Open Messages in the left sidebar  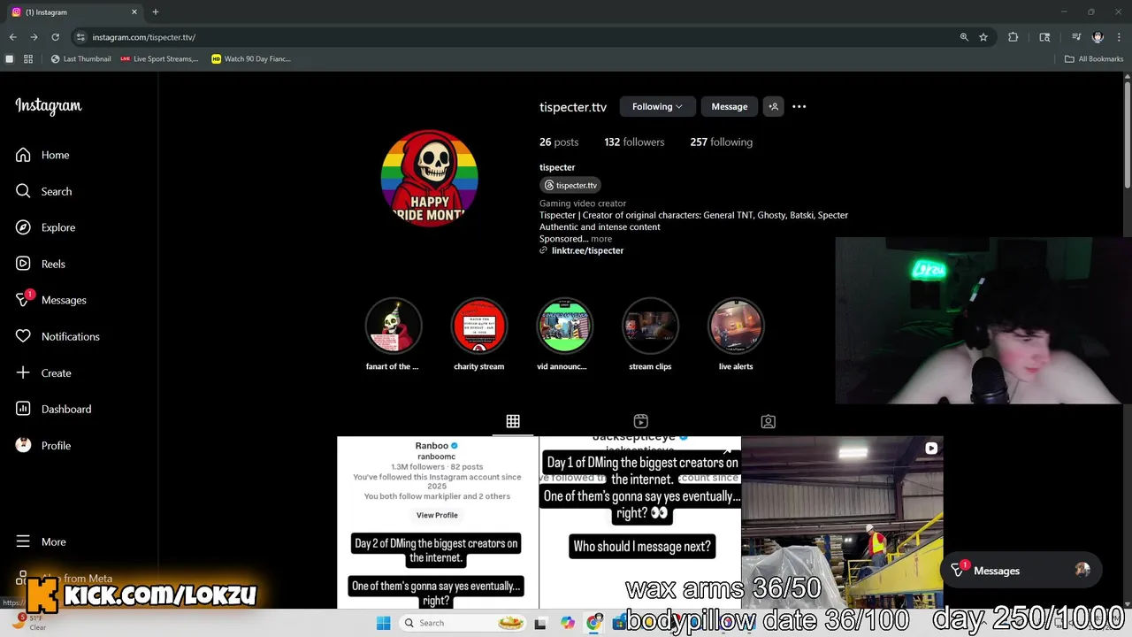(x=51, y=300)
